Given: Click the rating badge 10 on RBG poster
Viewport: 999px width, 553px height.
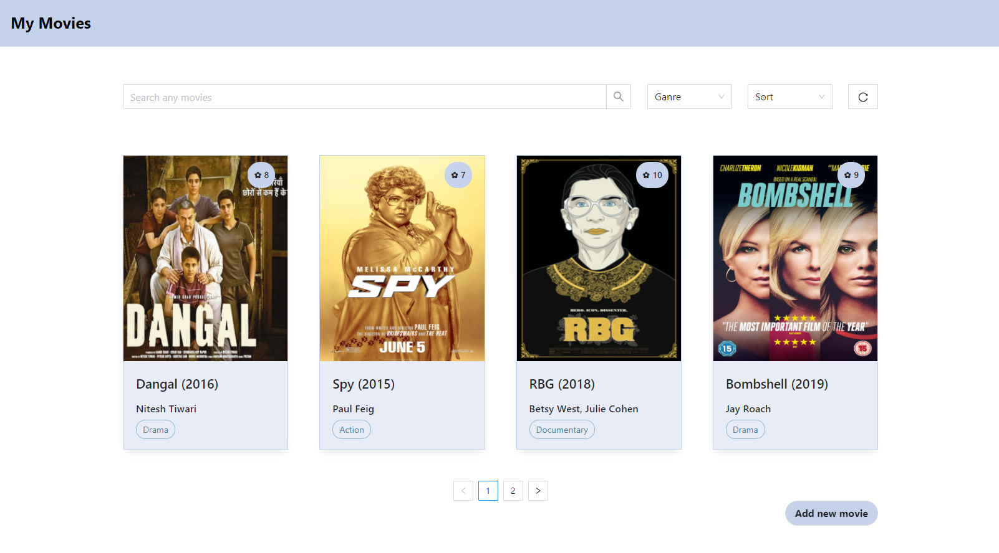Looking at the screenshot, I should click(x=652, y=175).
